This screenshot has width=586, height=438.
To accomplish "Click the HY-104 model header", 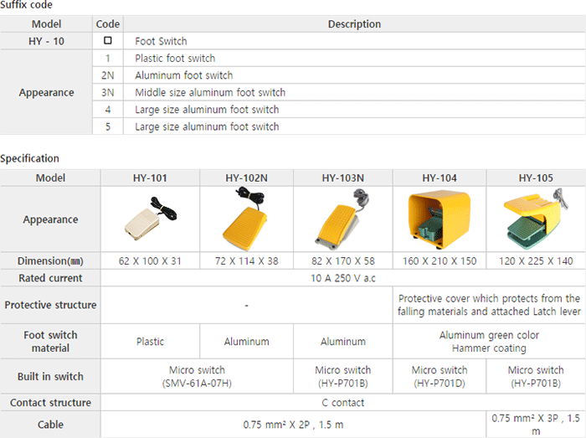I will click(x=439, y=178).
